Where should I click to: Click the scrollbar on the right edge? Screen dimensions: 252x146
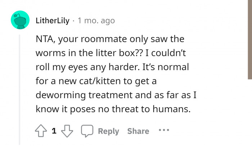[249, 40]
